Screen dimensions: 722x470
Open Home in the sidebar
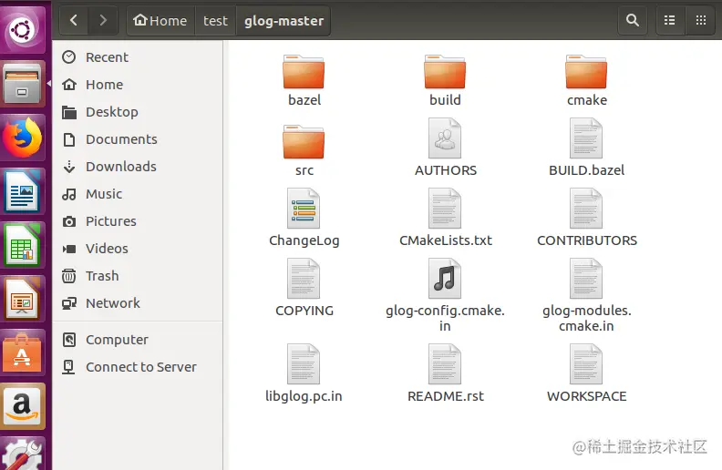tap(139, 85)
